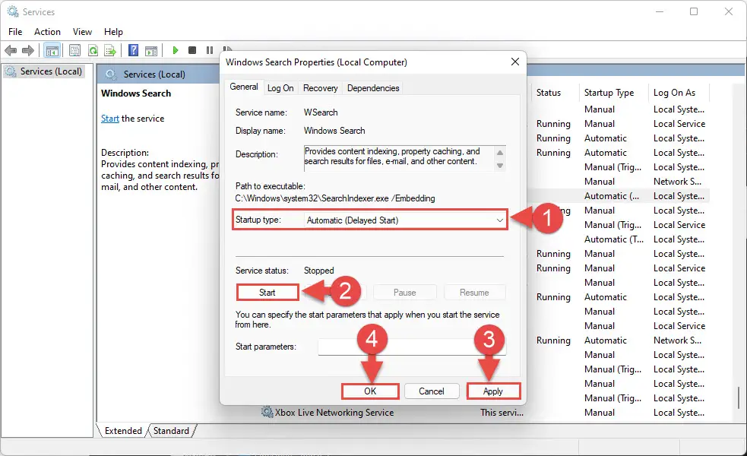Sort by the Status column header
This screenshot has width=747, height=456.
click(x=549, y=93)
